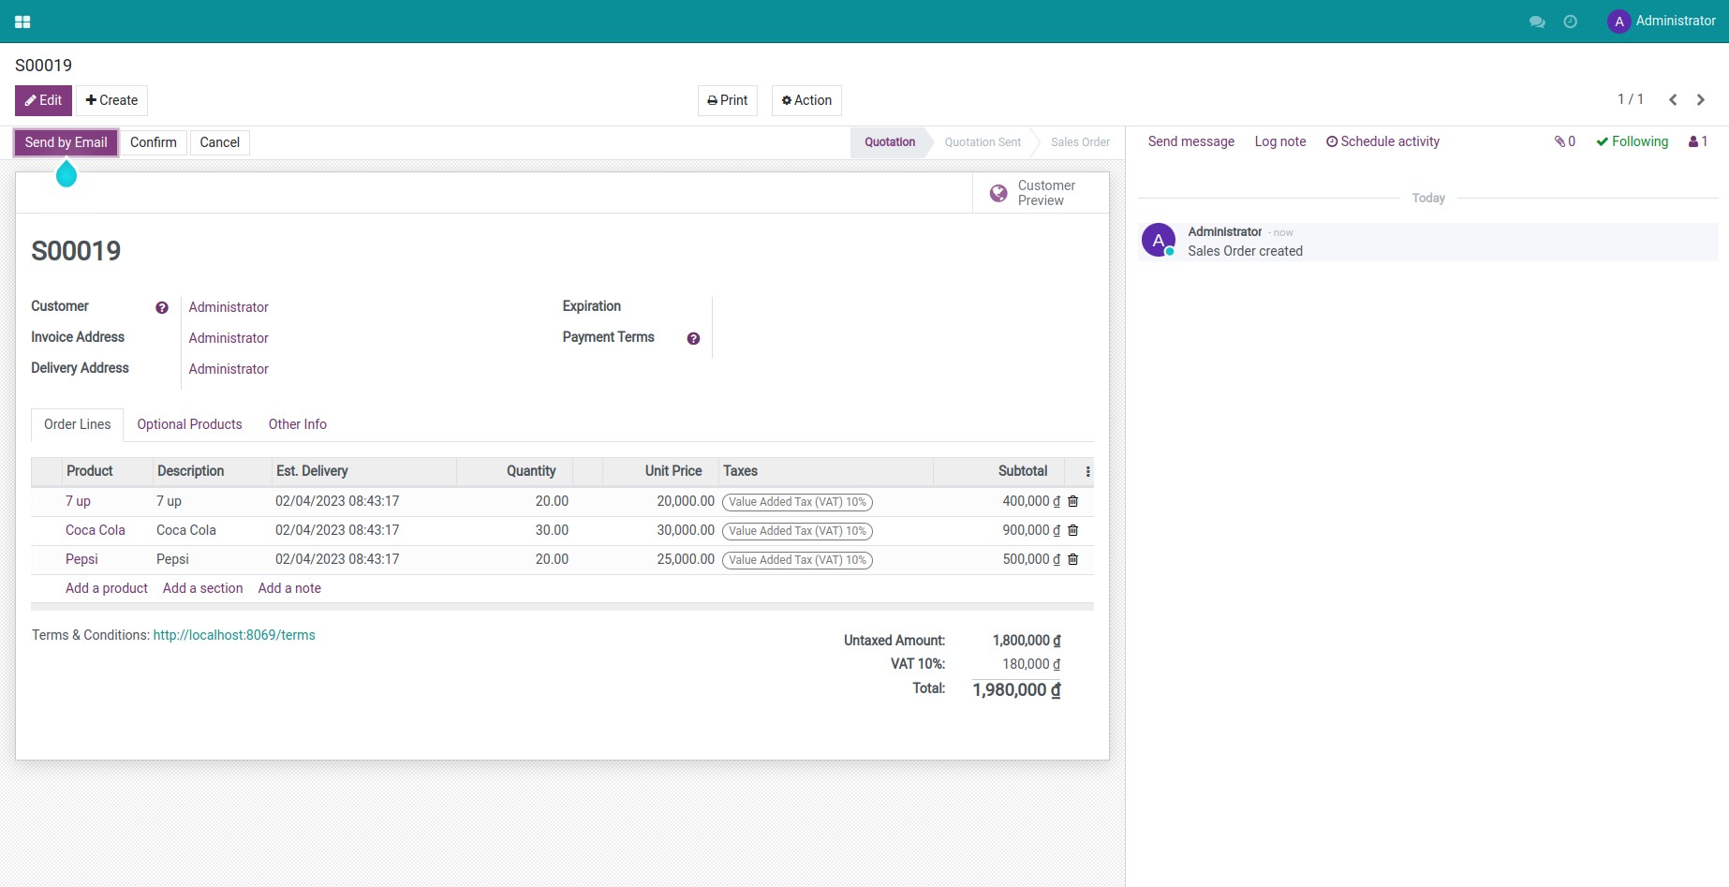This screenshot has width=1729, height=887.
Task: Open the optional columns selector in the order table
Action: click(1089, 471)
